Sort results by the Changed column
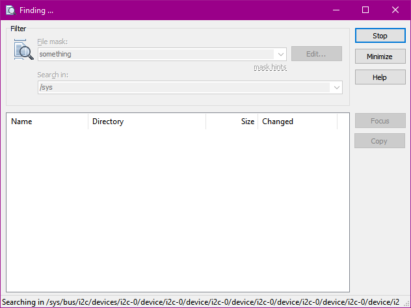This screenshot has width=411, height=308. (x=297, y=122)
